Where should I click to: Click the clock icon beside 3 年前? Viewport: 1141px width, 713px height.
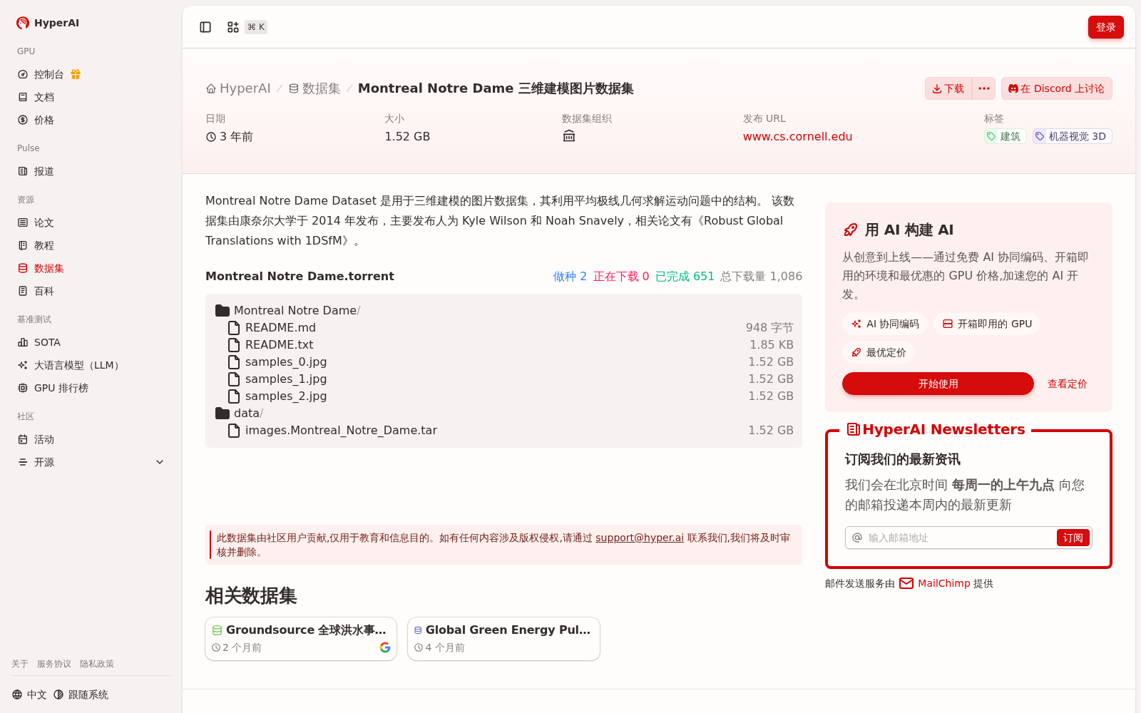pos(211,137)
